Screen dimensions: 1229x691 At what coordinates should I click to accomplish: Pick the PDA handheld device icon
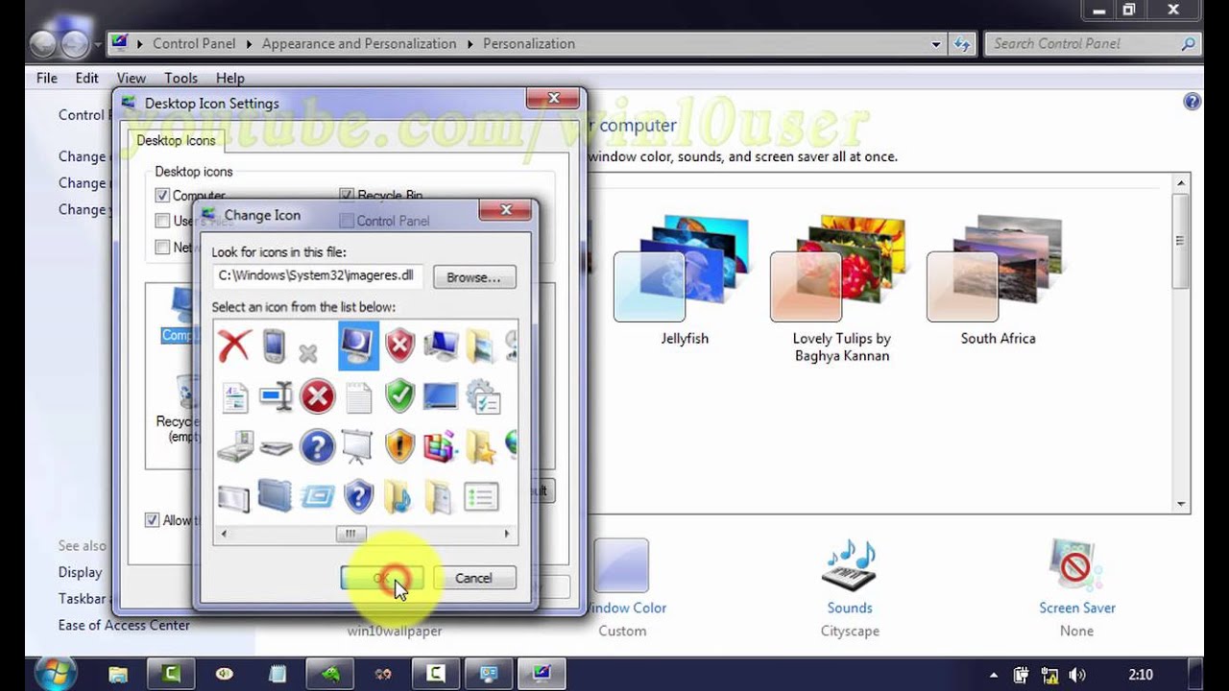[275, 345]
